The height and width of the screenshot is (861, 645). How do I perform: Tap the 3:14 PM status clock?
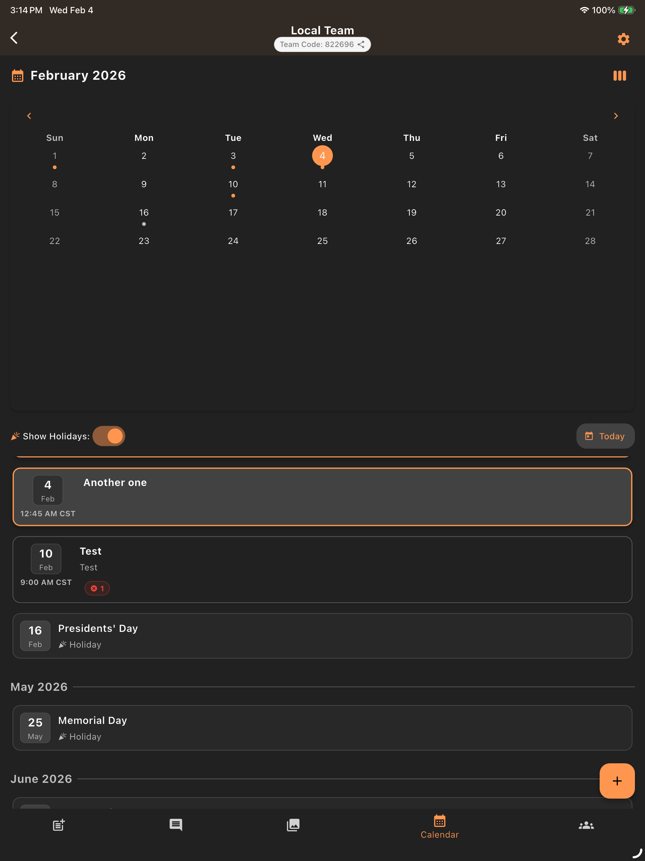26,10
